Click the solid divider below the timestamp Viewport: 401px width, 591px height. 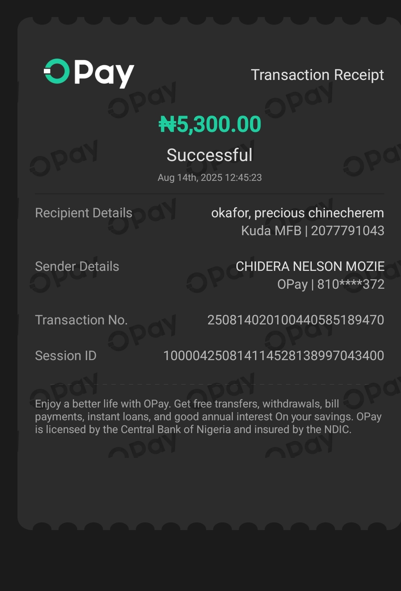click(x=210, y=194)
